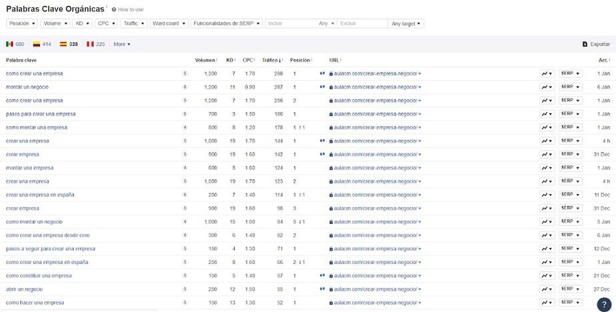Open history chart icon for 'como crear una empresa en españa'
616x312 pixels.
click(x=547, y=262)
